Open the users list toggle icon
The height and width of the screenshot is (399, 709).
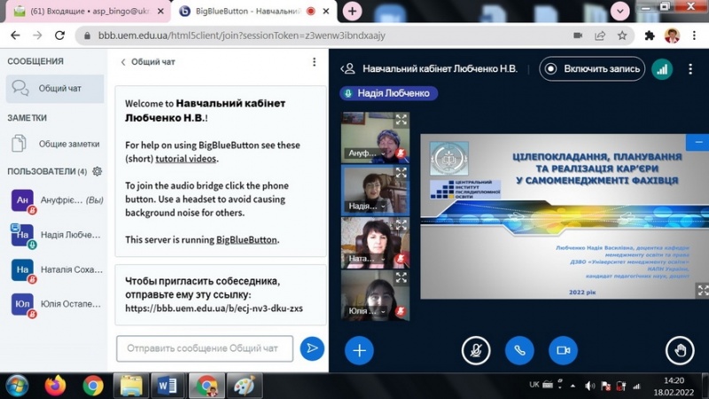(349, 69)
